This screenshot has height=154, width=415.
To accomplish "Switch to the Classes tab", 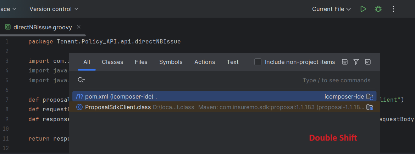I will [x=112, y=62].
